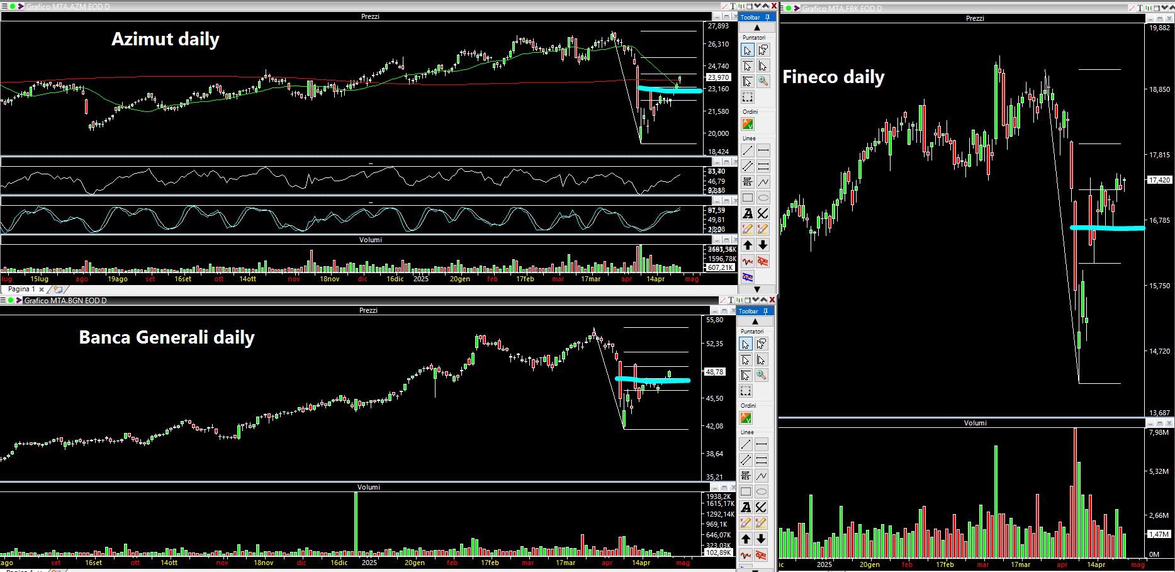The image size is (1175, 572).
Task: Click the purple arrow beside Grafico MTA.BGN title
Action: click(19, 301)
